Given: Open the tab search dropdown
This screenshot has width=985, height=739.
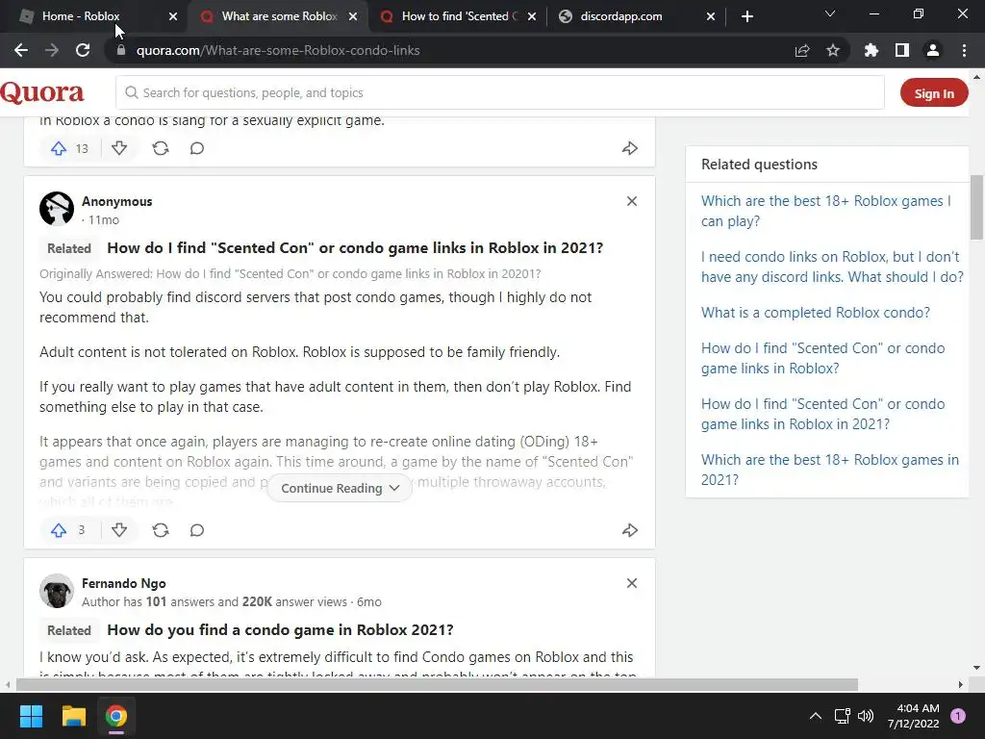Looking at the screenshot, I should (x=830, y=13).
